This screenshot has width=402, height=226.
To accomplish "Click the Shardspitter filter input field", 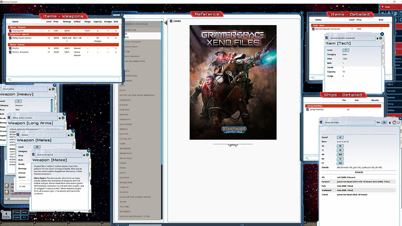I will (x=25, y=89).
